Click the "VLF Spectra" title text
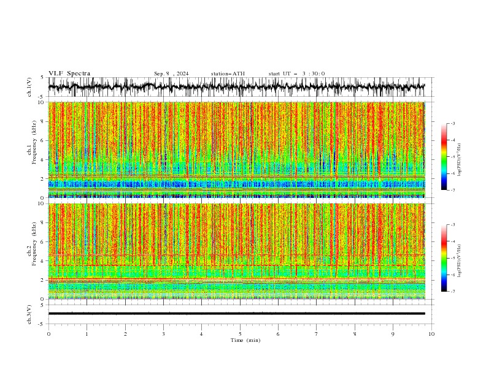 coord(69,74)
